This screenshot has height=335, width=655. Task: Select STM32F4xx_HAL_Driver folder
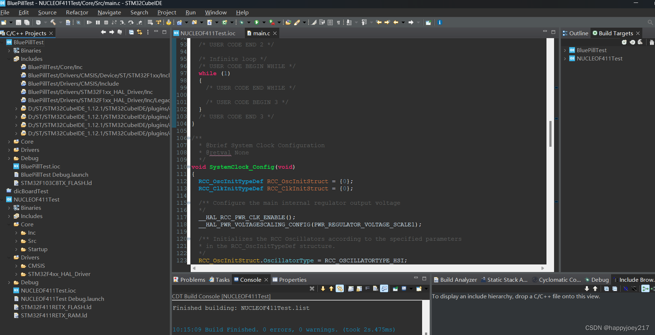coord(59,274)
